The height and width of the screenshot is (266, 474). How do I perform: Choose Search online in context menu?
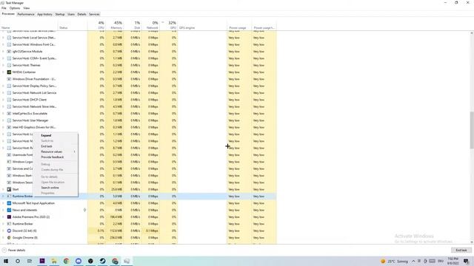pos(56,188)
